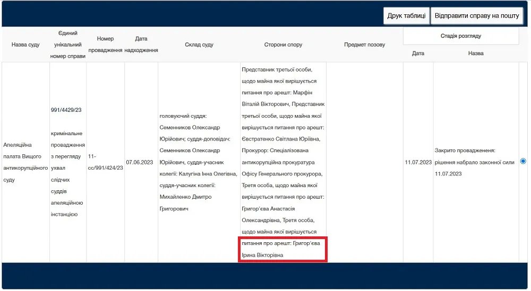531x291 pixels.
Task: Click the "Апеляційна палата Вищого антикорупційного суду" cell
Action: (25, 162)
